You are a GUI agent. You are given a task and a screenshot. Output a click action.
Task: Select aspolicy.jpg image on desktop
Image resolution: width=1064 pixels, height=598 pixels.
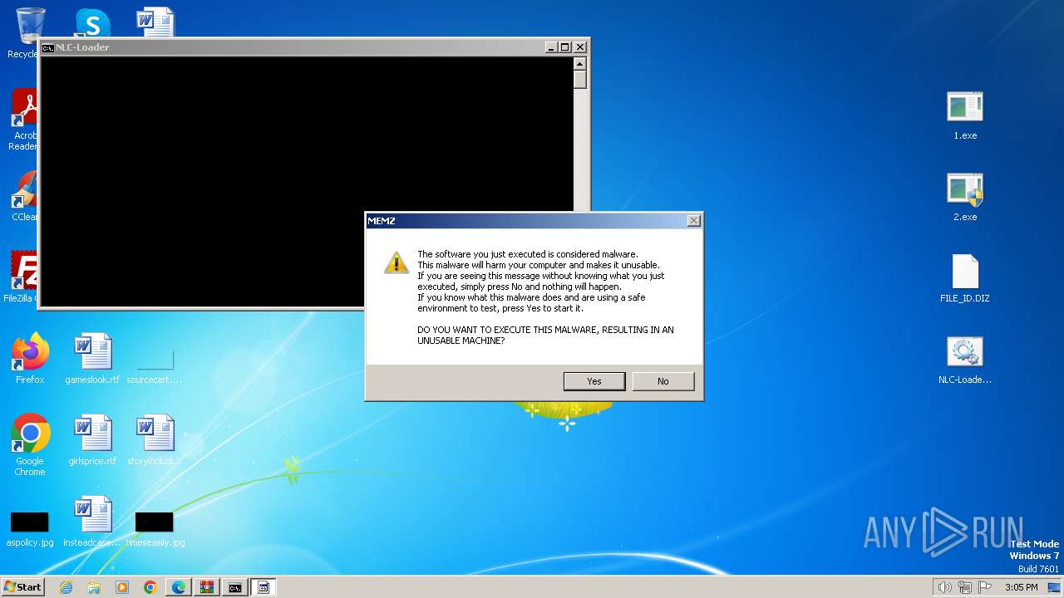(x=30, y=528)
